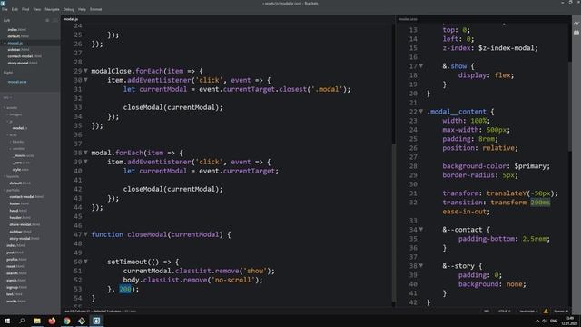Open the Help menu
This screenshot has width=581, height=327.
[82, 9]
